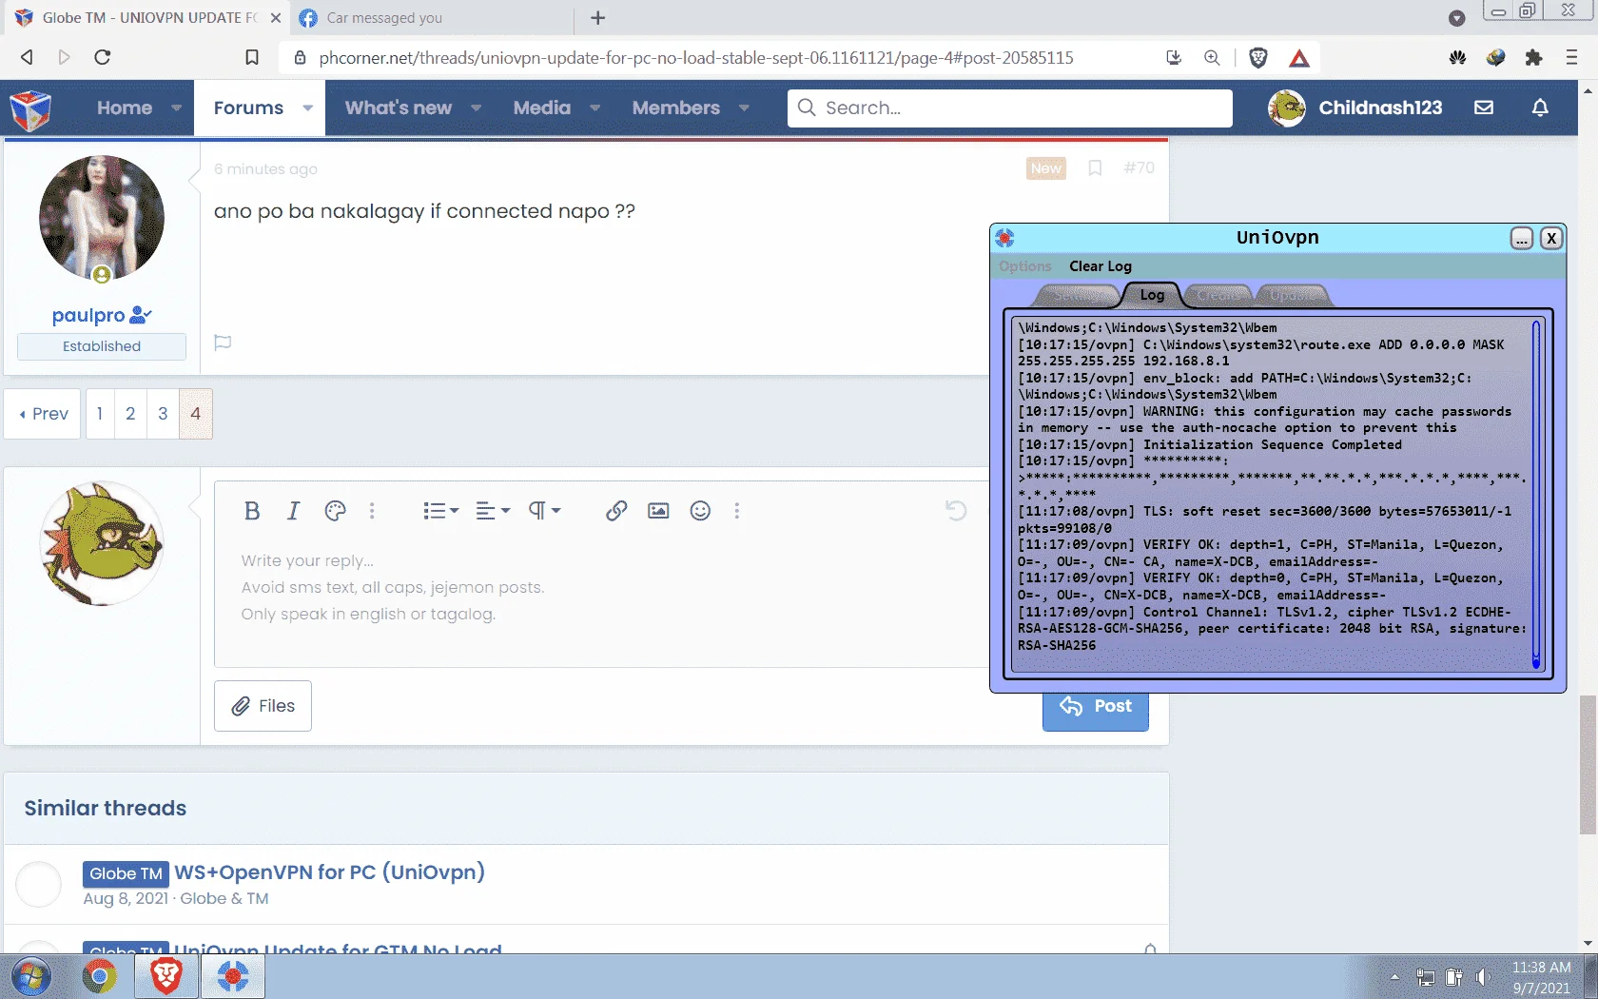Open the Members nav item

tap(676, 108)
